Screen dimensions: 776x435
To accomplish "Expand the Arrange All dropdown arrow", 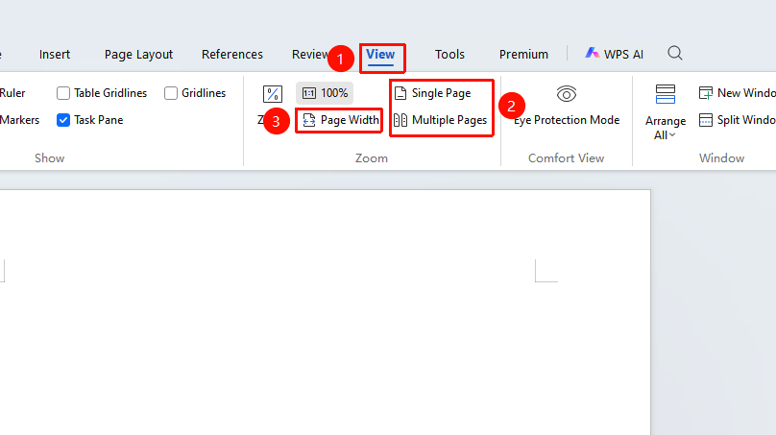I will (x=672, y=135).
